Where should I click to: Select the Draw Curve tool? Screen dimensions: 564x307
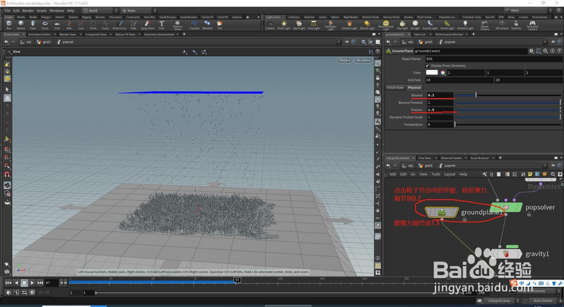click(119, 25)
